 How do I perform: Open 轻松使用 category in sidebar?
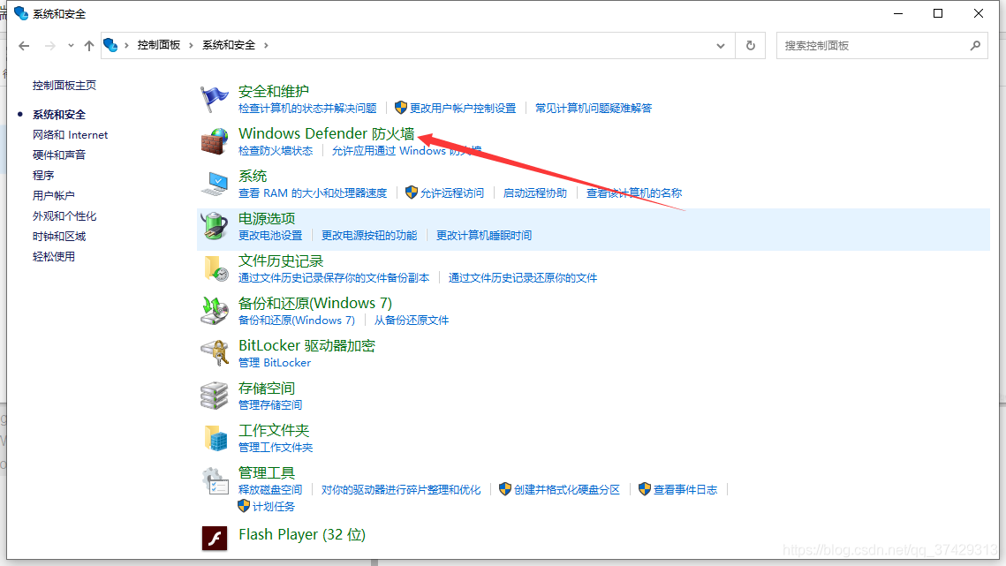(x=53, y=257)
